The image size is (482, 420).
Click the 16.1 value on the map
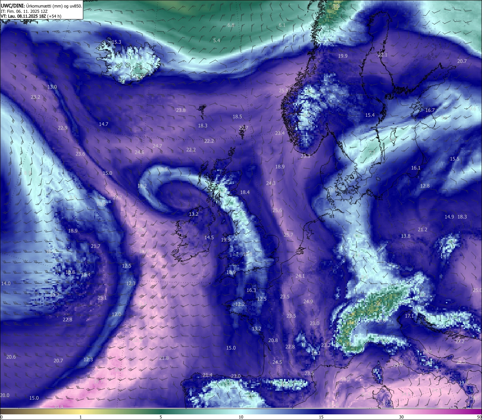(416, 168)
